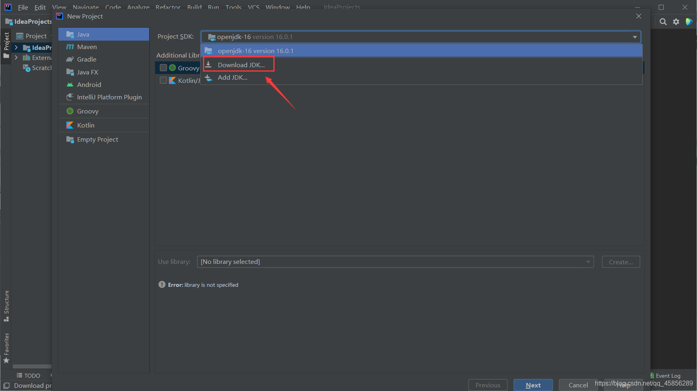Click IdeaProjects breadcrumb in navigation bar
The width and height of the screenshot is (697, 391).
click(29, 22)
